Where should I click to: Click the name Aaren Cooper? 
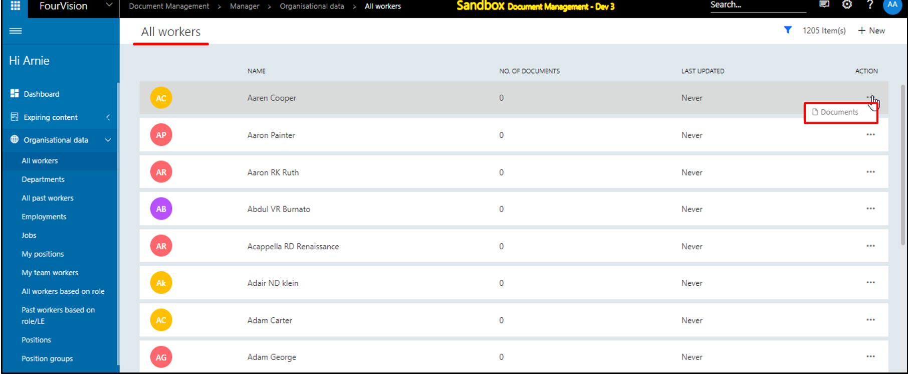(272, 98)
